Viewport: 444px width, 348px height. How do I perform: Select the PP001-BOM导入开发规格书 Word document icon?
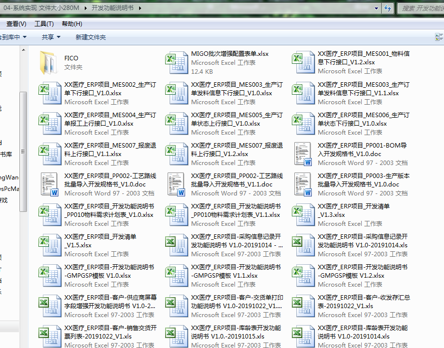(302, 154)
